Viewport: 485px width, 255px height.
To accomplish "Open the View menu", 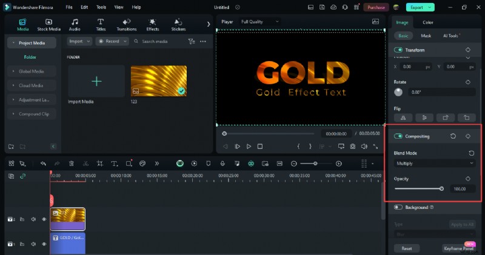I will click(119, 7).
